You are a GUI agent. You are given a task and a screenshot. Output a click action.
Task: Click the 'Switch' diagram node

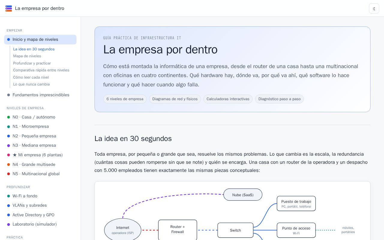(235, 230)
